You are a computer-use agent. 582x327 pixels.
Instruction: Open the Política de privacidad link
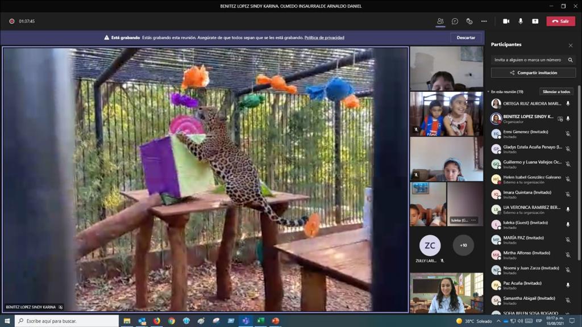point(324,37)
